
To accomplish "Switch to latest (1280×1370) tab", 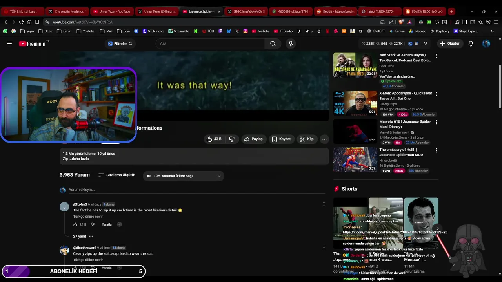I will (x=380, y=11).
